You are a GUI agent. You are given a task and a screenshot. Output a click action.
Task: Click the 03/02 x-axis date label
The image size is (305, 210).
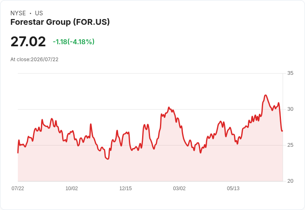(x=179, y=188)
